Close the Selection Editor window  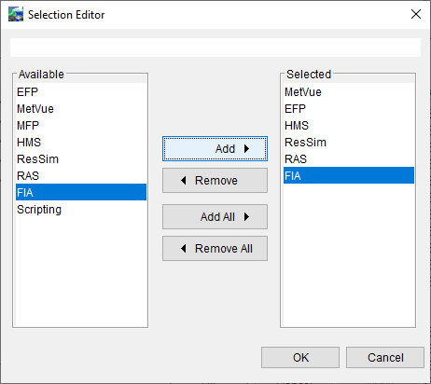[416, 14]
